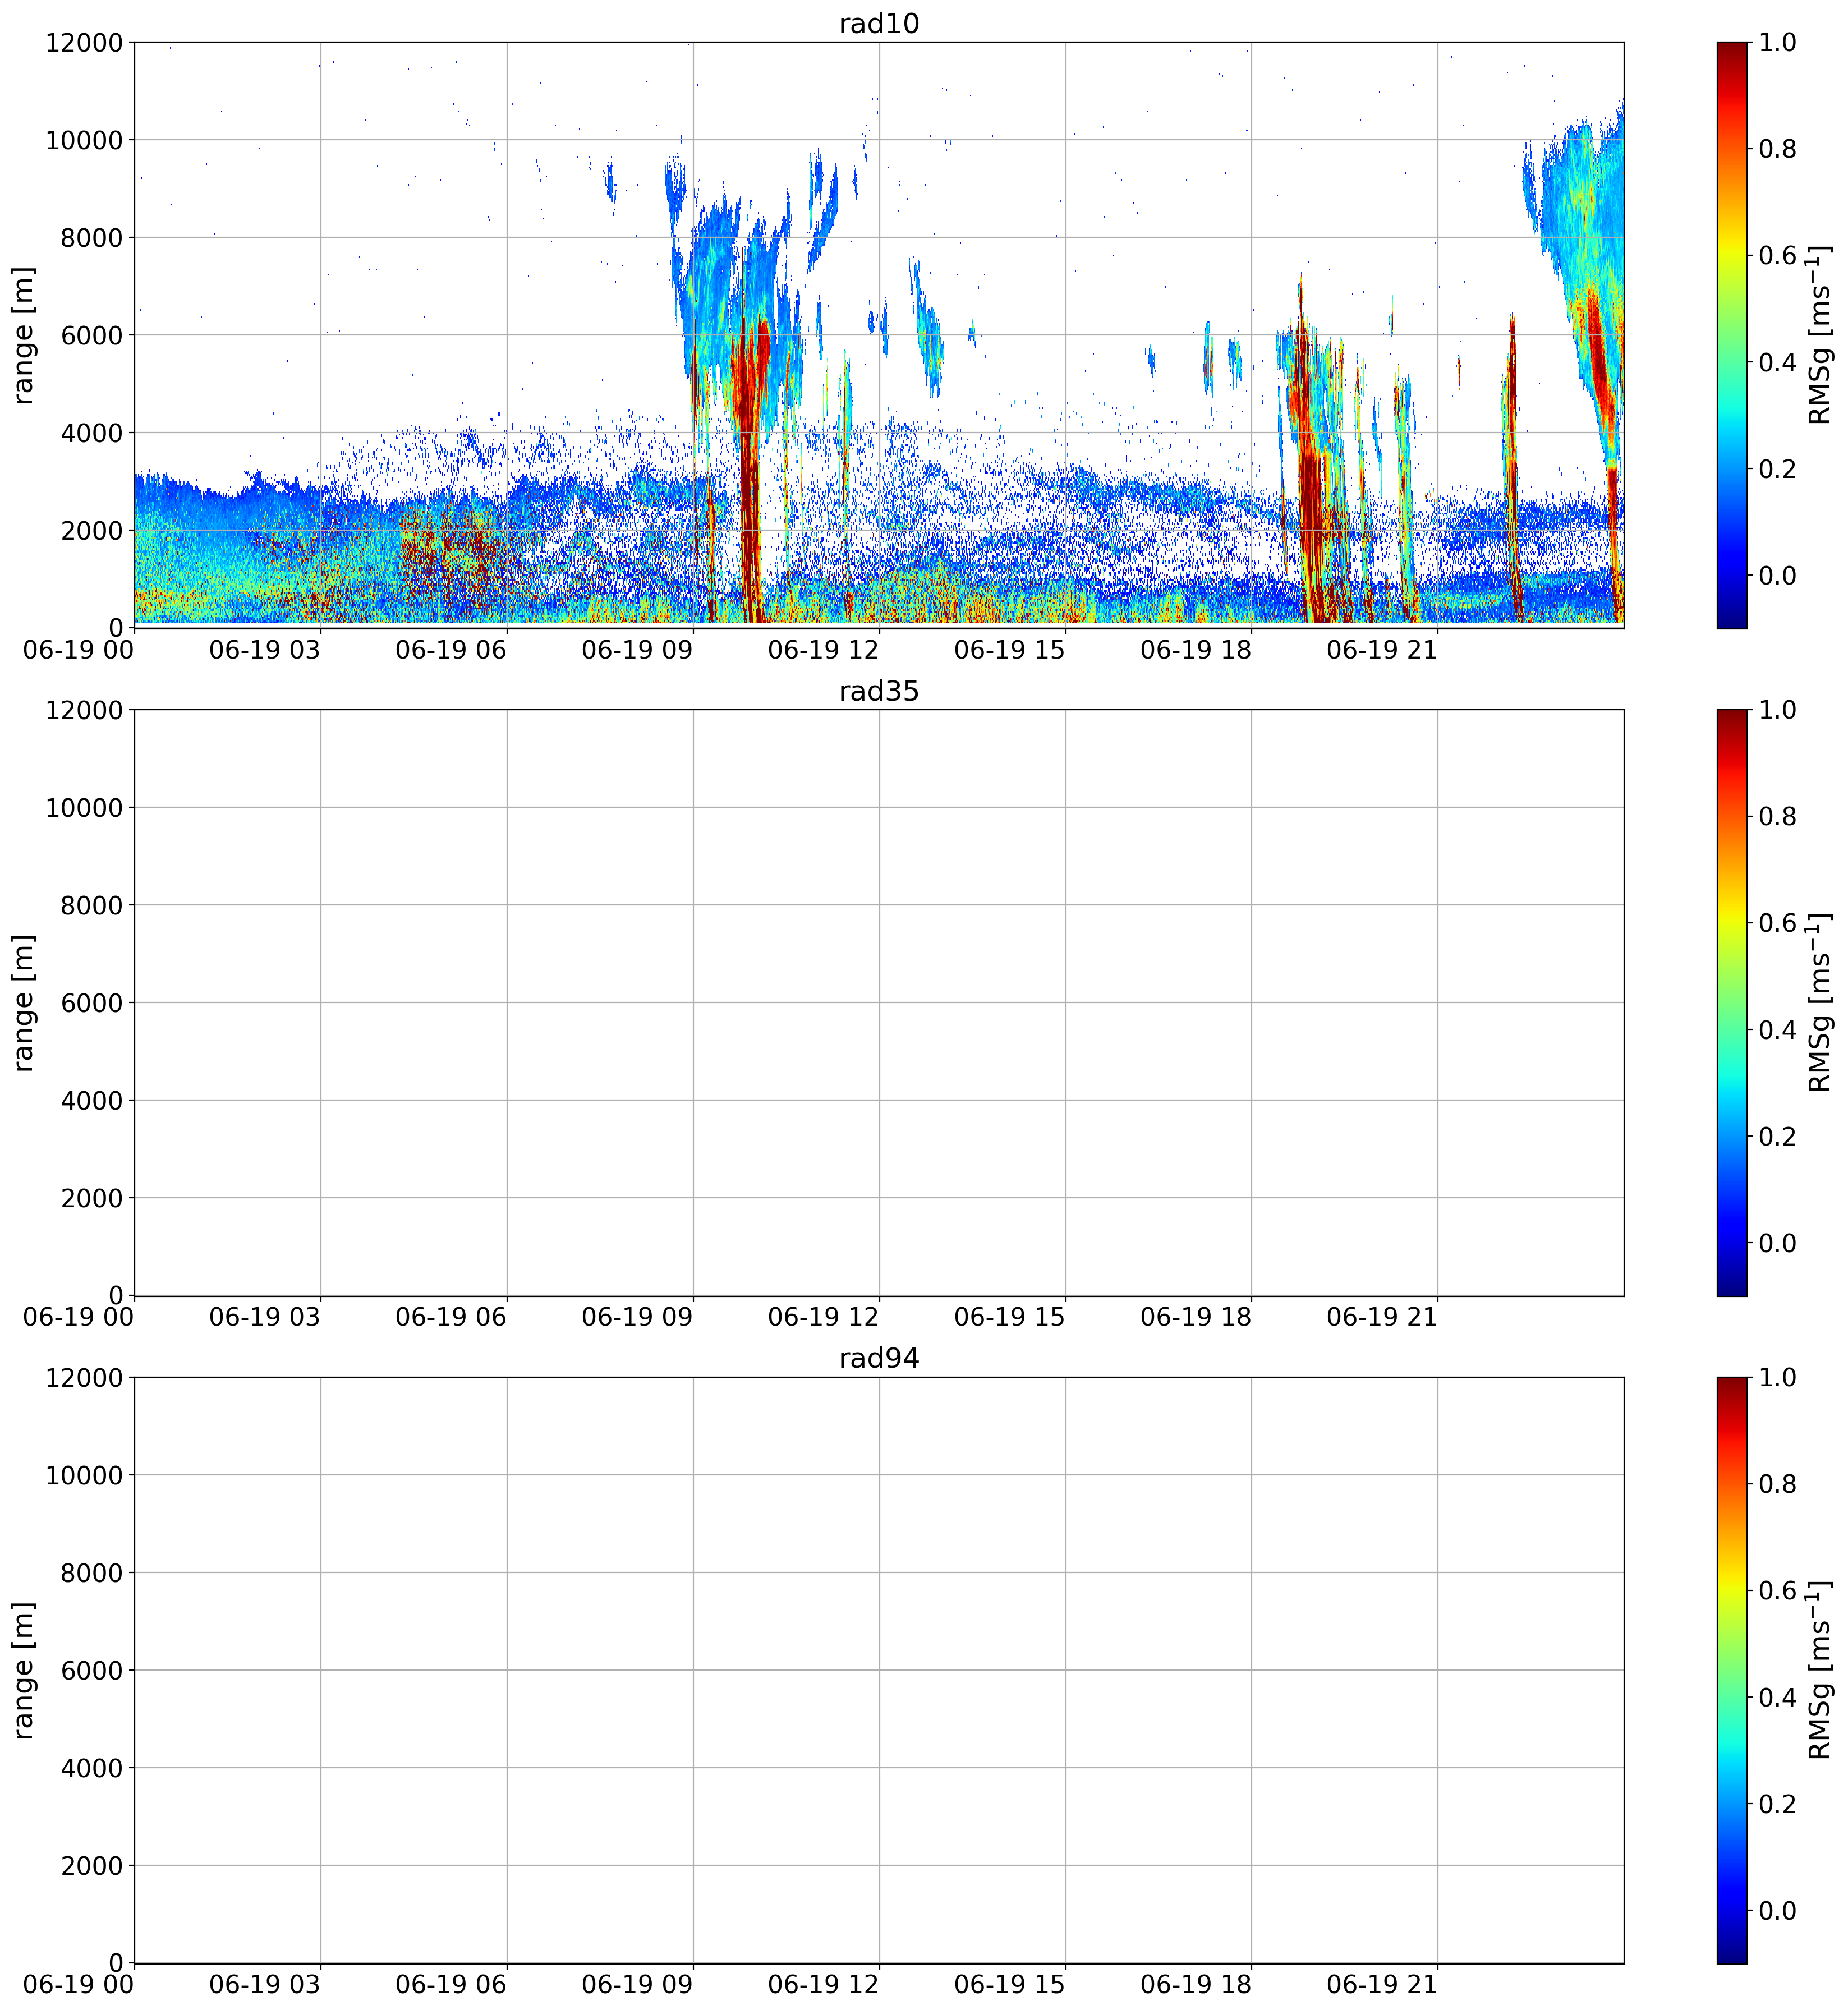Click the rad10 plot title
The image size is (1848, 2010).
pyautogui.click(x=878, y=23)
